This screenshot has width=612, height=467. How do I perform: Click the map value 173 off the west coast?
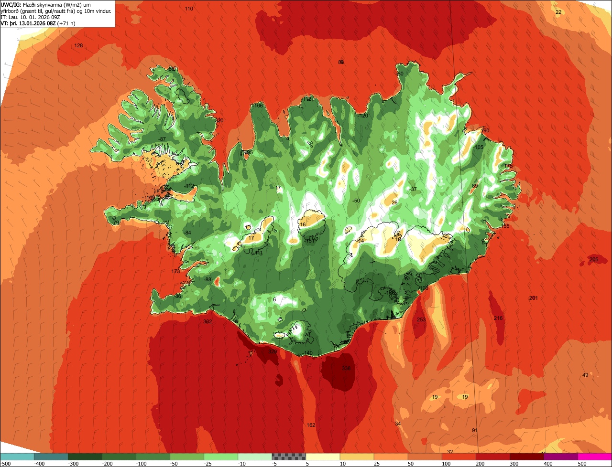(175, 271)
